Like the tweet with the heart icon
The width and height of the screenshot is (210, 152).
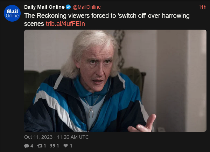pyautogui.click(x=66, y=146)
